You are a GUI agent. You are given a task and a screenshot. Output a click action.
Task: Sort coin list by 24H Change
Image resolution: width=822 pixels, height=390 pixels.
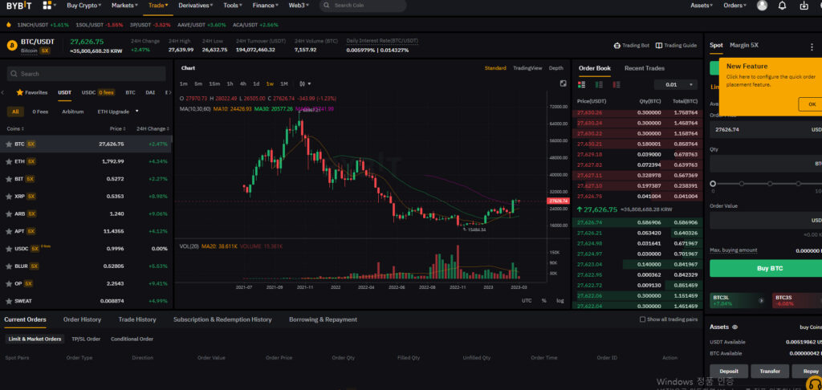pyautogui.click(x=152, y=128)
